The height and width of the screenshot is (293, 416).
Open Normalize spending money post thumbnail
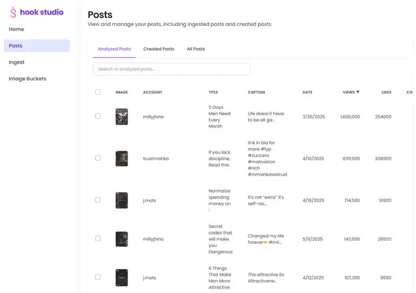click(x=122, y=200)
